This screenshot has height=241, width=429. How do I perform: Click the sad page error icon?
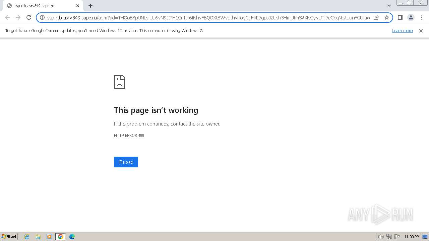tap(119, 82)
